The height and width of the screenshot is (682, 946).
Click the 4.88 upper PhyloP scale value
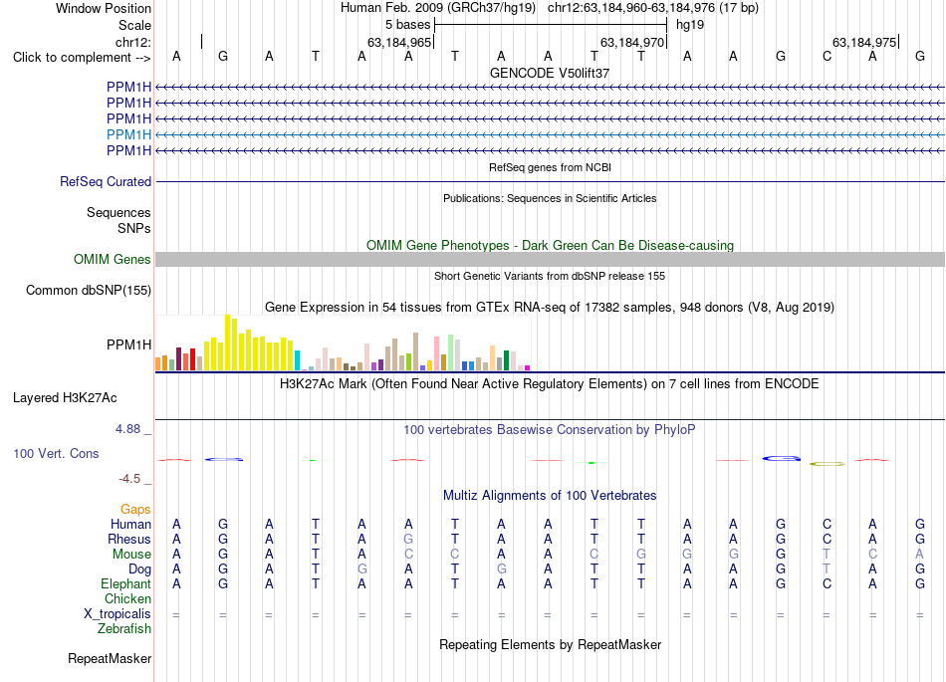tap(127, 429)
